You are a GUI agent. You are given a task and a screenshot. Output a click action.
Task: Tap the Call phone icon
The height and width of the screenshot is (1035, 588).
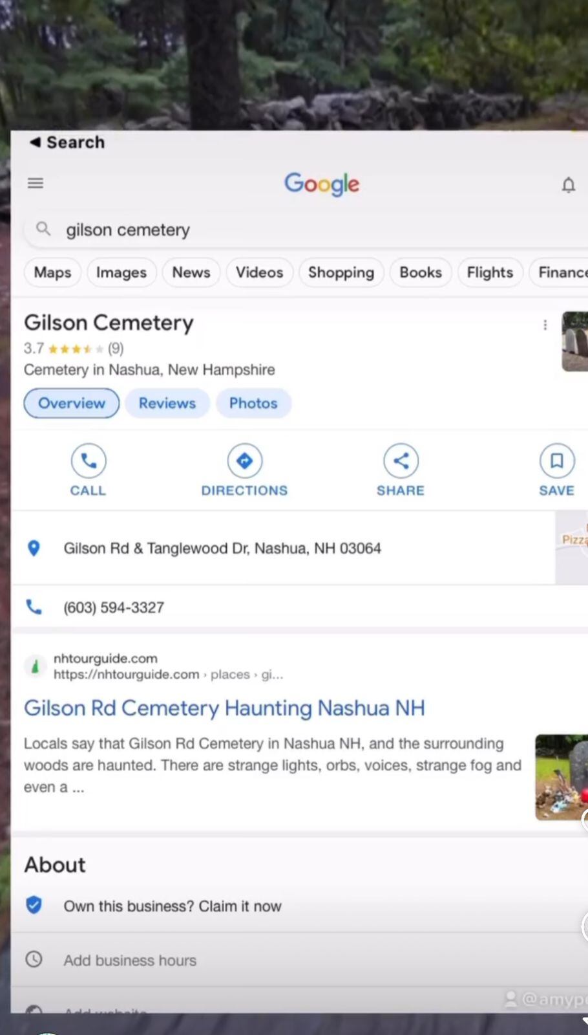coord(89,461)
